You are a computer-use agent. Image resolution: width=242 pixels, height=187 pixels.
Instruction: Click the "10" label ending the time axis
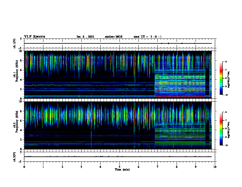click(x=215, y=167)
